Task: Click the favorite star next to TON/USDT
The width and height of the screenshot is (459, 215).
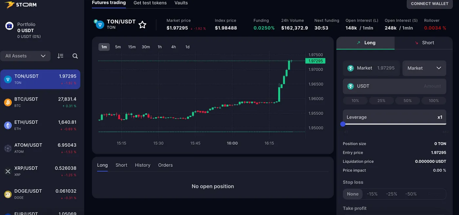Action: point(142,25)
